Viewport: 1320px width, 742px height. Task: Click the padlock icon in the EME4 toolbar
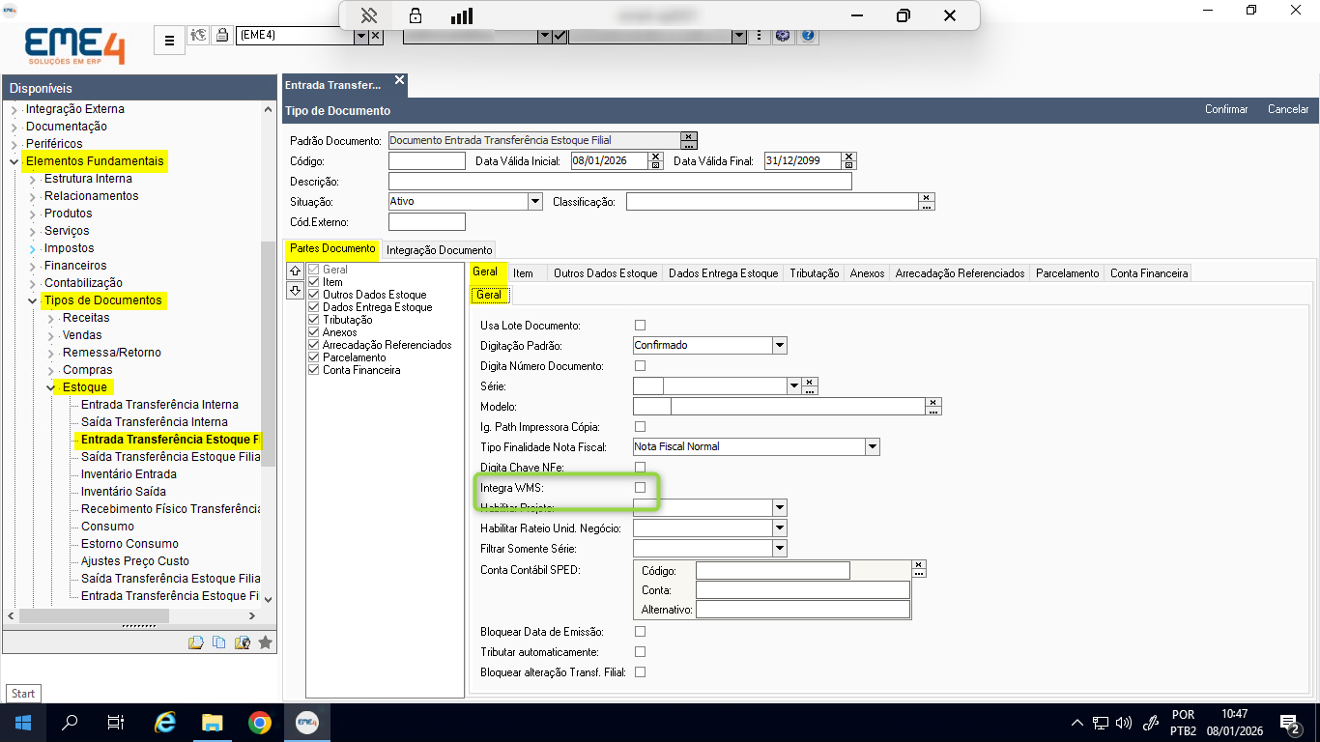tap(222, 36)
